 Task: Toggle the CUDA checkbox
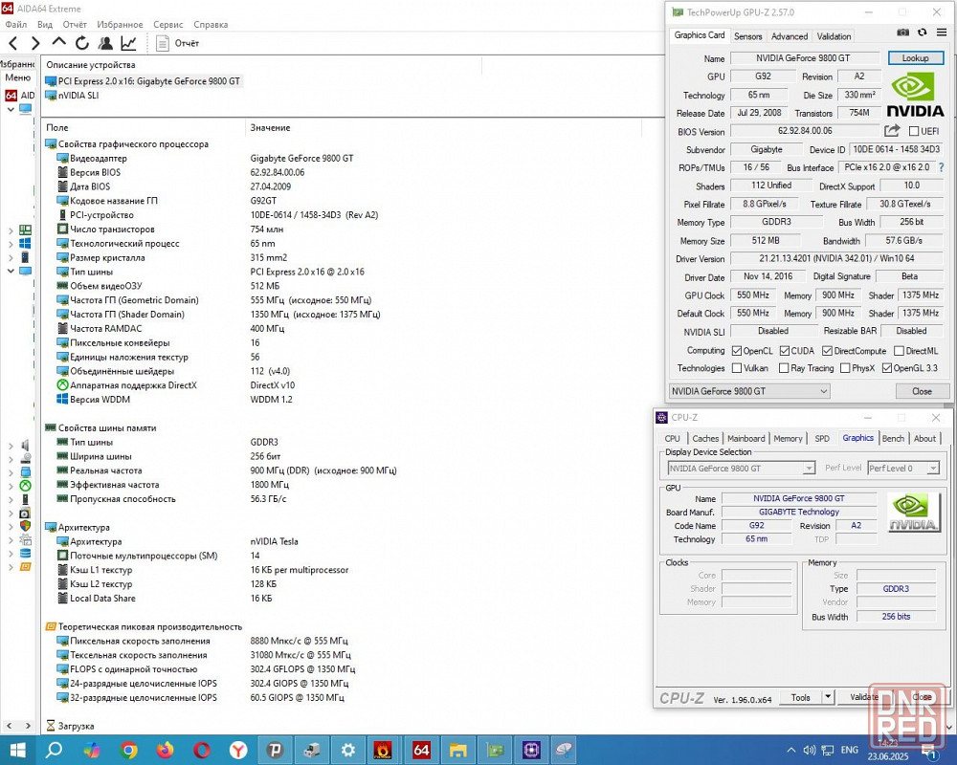[785, 351]
